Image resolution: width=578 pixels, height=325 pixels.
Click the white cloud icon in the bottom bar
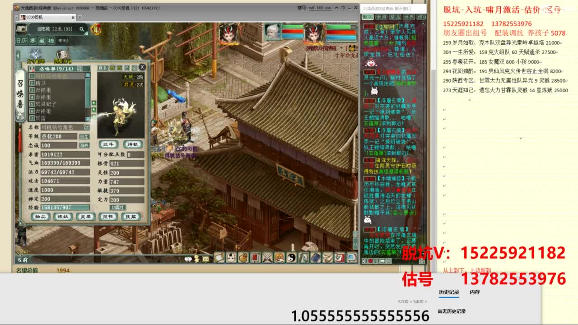[x=188, y=259]
